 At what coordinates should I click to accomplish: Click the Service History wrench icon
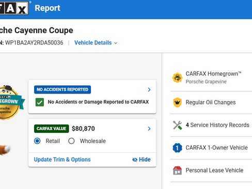point(177,125)
